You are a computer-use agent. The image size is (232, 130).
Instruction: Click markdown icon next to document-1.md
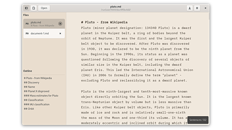[27, 33]
